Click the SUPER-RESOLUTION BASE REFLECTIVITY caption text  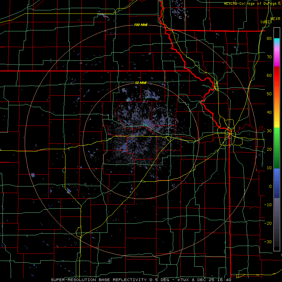click(x=99, y=280)
